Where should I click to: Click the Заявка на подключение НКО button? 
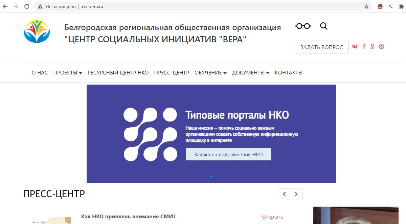[x=228, y=154]
